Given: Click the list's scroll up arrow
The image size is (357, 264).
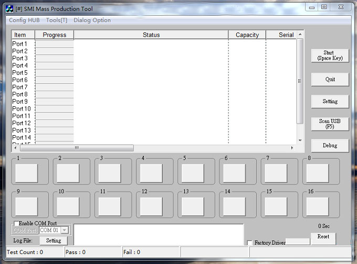Looking at the screenshot, I should coord(300,35).
